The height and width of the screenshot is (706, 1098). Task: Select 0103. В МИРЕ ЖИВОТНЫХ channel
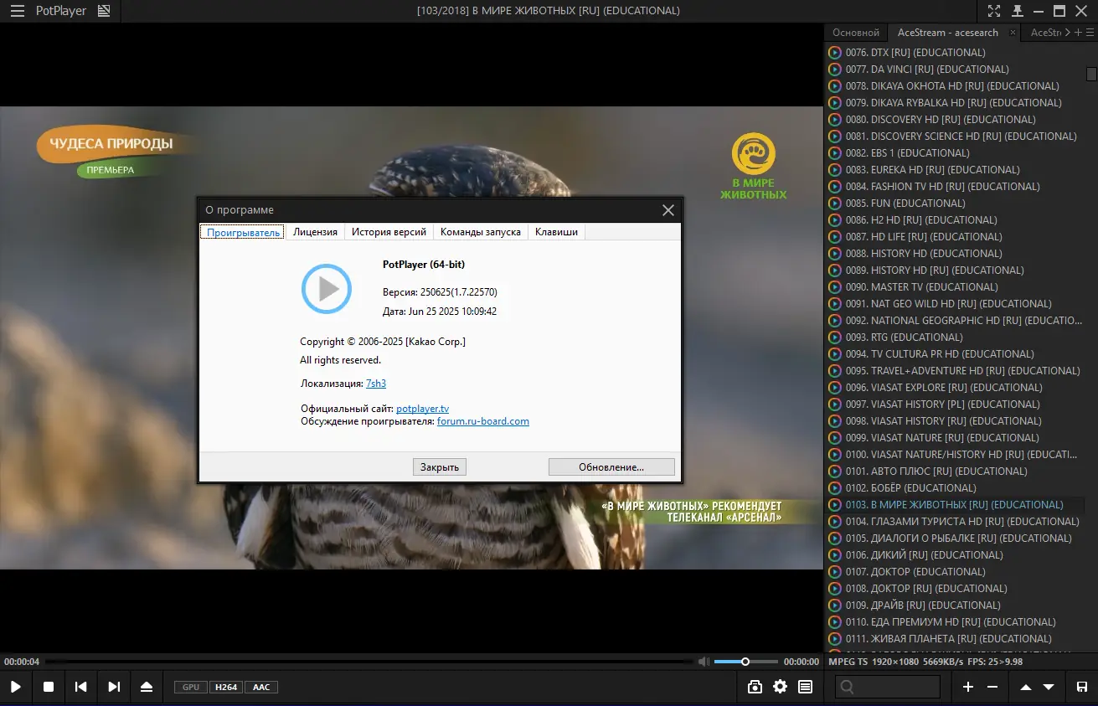tap(955, 505)
